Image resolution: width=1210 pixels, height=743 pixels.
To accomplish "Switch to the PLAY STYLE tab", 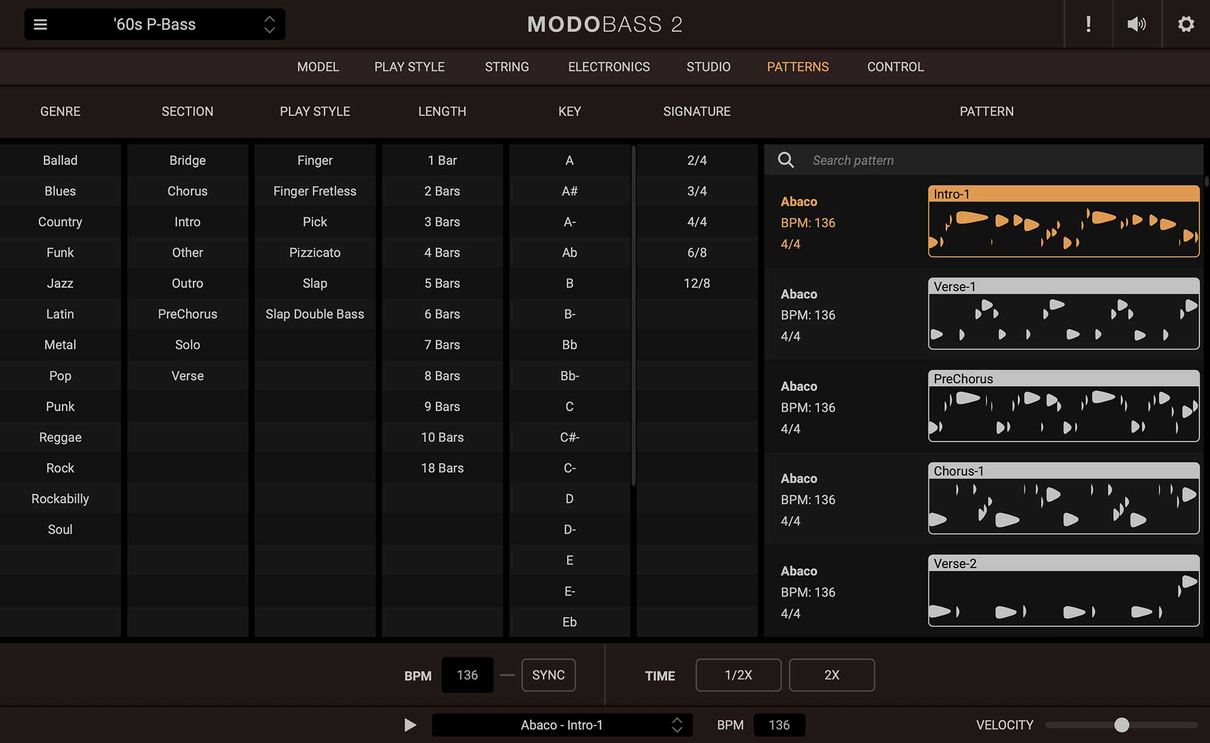I will coord(409,67).
